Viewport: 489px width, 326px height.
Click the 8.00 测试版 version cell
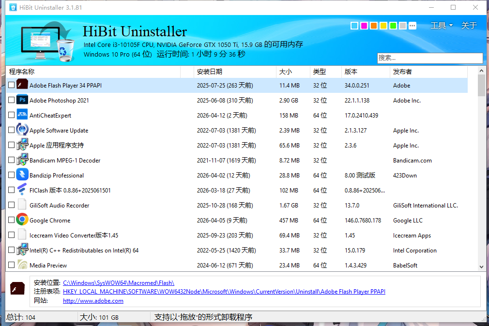point(360,175)
